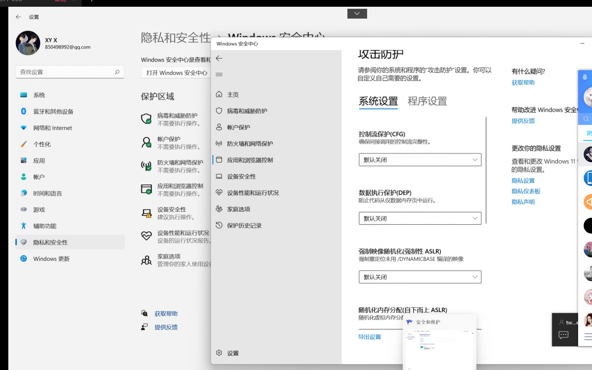Click the QQ search magnifier icon
This screenshot has width=592, height=370.
(x=586, y=119)
